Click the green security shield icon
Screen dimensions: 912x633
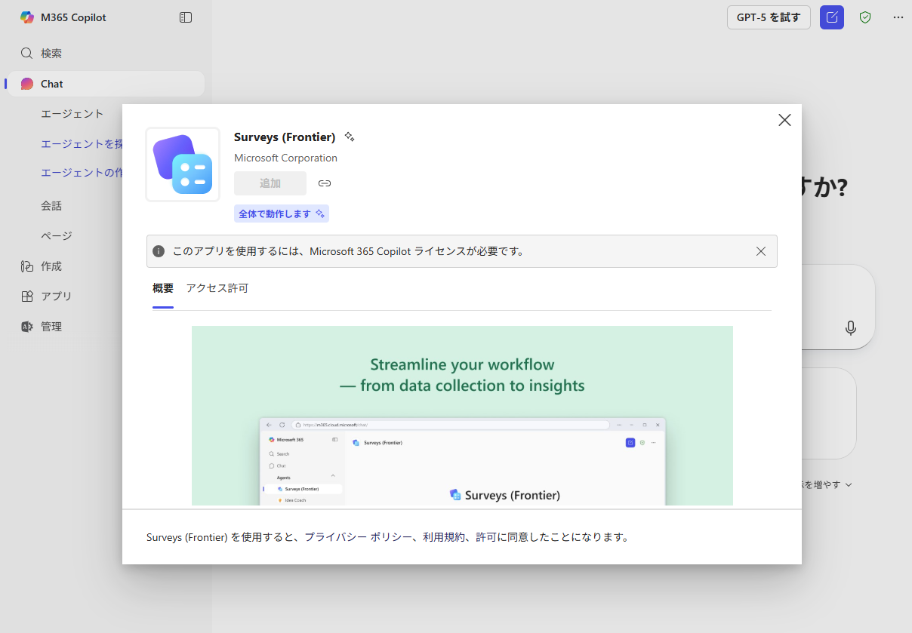(x=865, y=17)
